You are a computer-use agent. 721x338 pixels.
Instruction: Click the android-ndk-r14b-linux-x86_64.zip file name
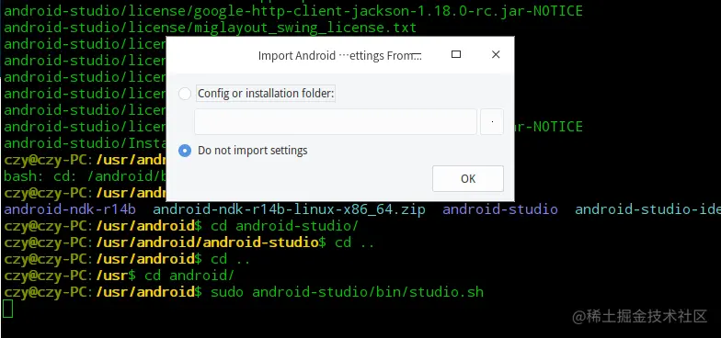point(289,209)
